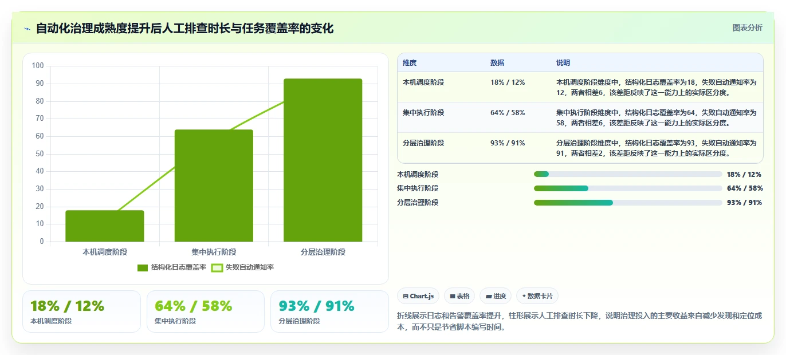786x355 pixels.
Task: Click the 说明 table column header
Action: pos(563,63)
